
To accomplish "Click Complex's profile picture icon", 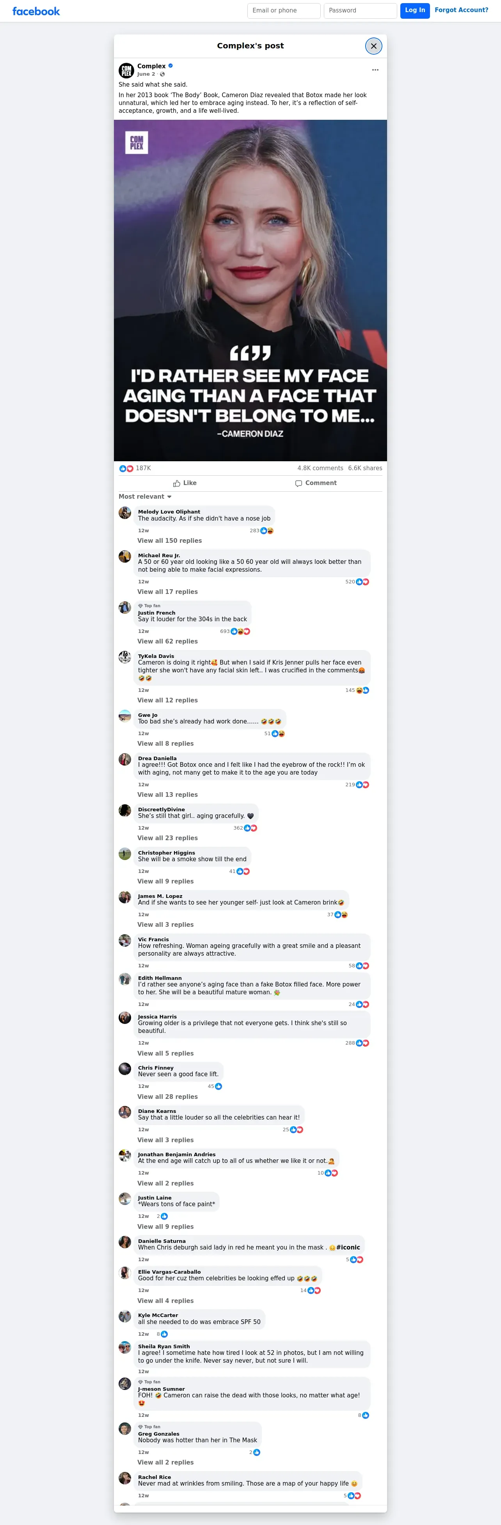I will (x=126, y=70).
